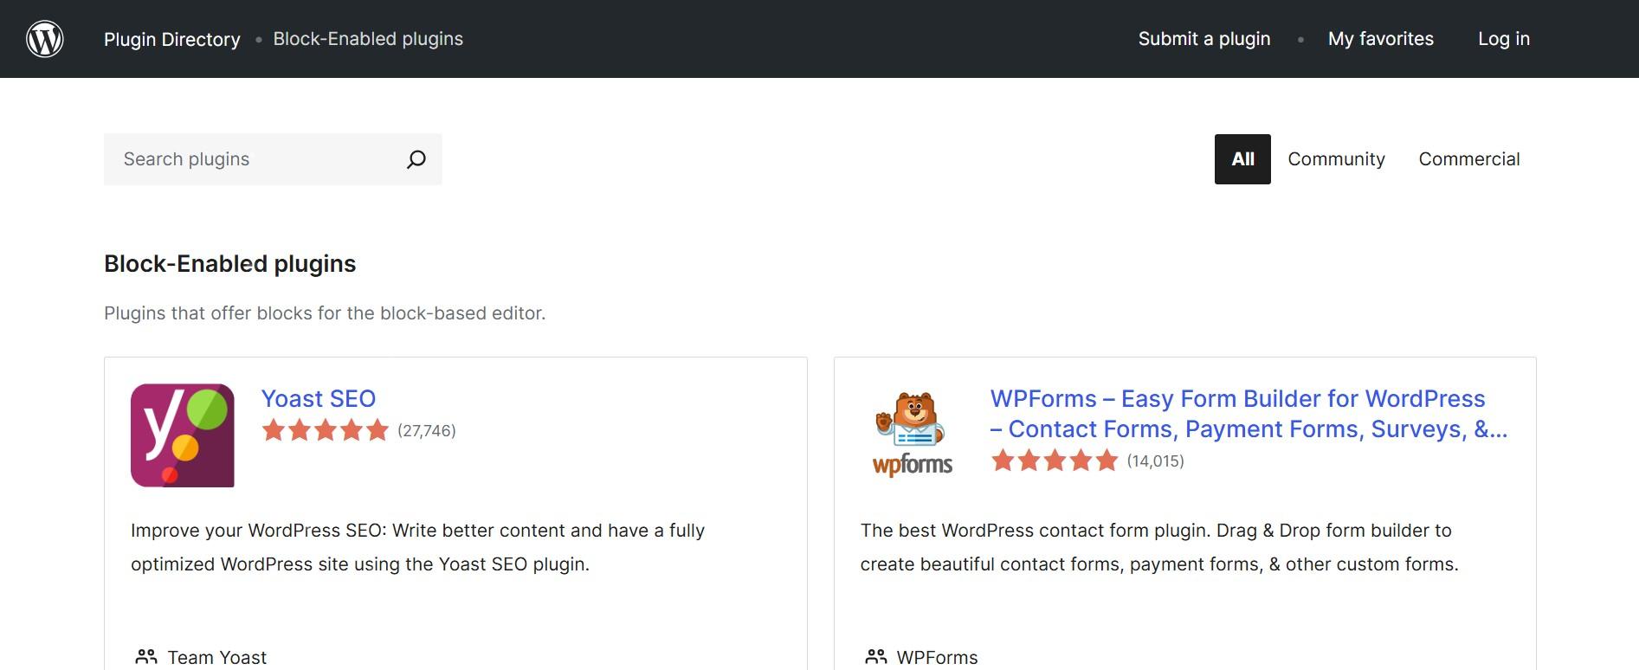Open the Yoast SEO plugin title
This screenshot has width=1639, height=670.
319,399
